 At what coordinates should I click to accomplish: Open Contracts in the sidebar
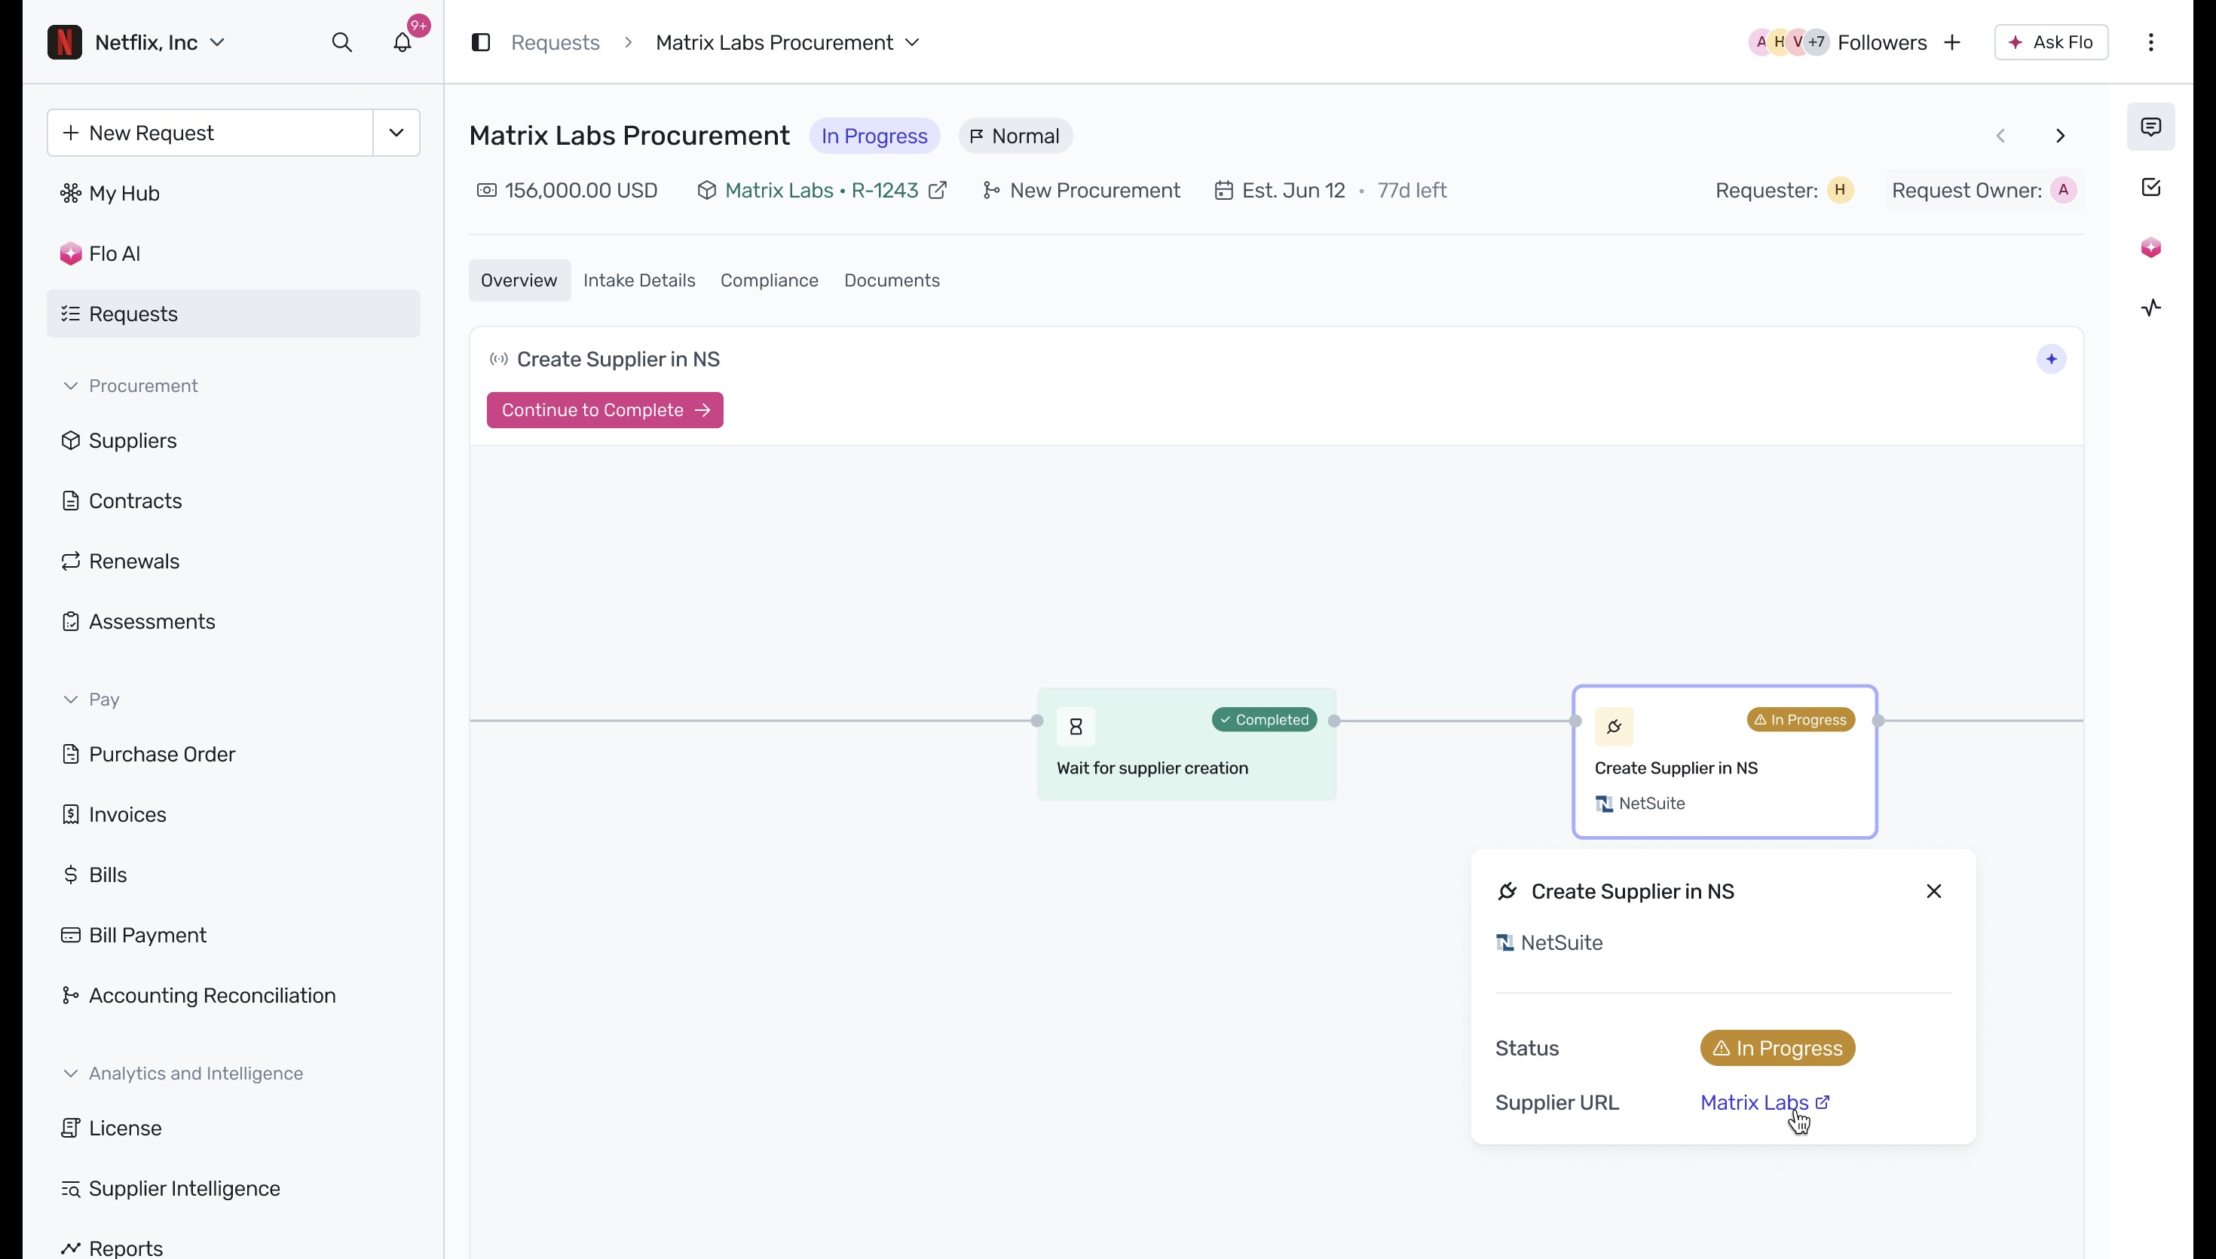pos(234,501)
